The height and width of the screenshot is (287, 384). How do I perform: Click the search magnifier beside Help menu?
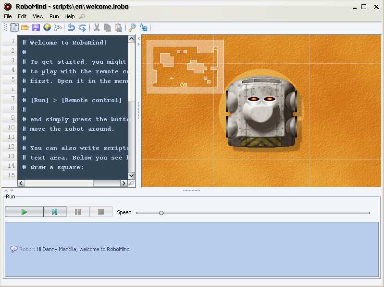[x=82, y=16]
